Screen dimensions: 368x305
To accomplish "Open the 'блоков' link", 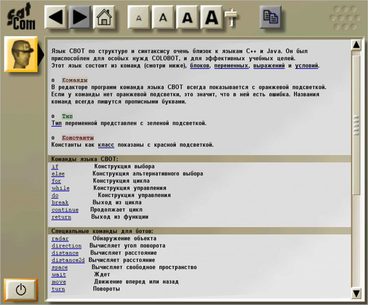I will point(200,65).
